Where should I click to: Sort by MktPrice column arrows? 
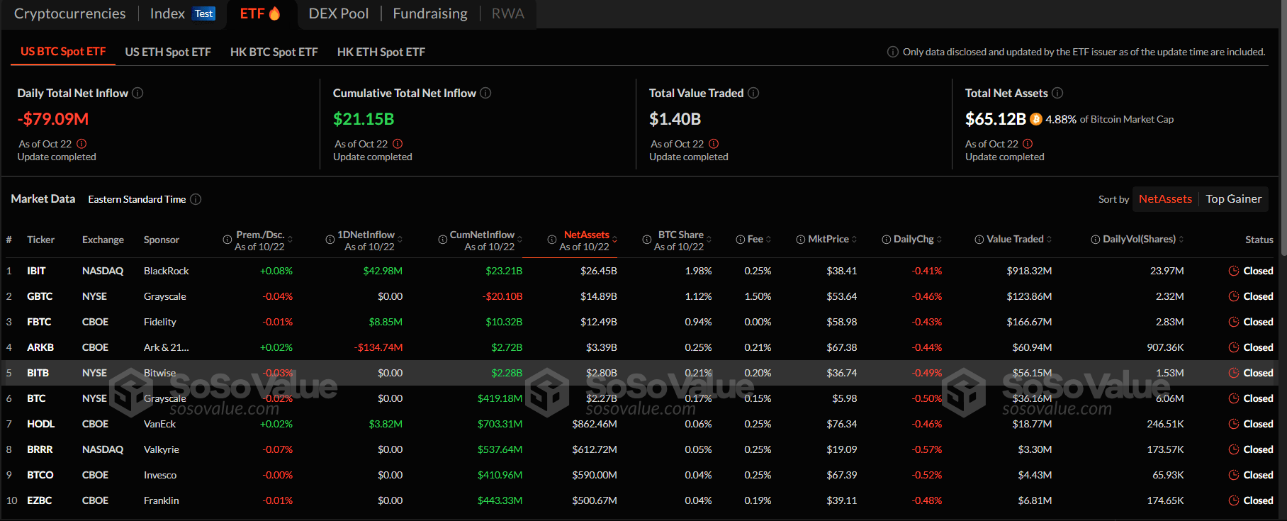(854, 239)
